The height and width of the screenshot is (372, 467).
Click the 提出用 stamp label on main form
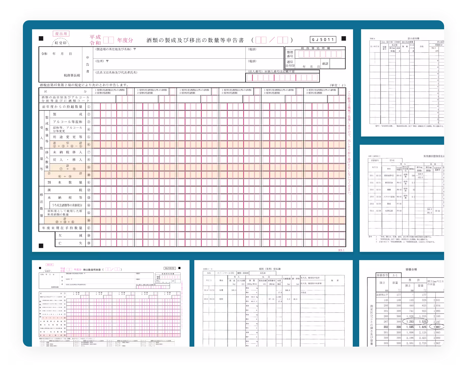[61, 33]
